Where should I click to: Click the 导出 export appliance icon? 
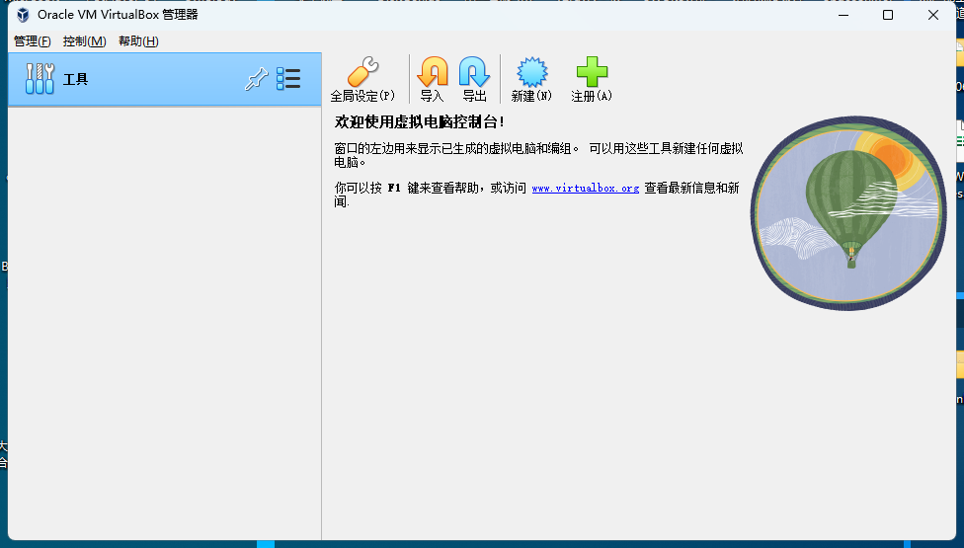[x=475, y=79]
